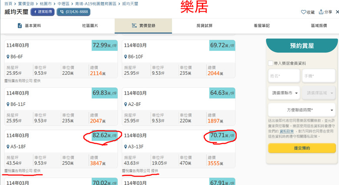Click the location pin beside B6-10F

(x=126, y=57)
